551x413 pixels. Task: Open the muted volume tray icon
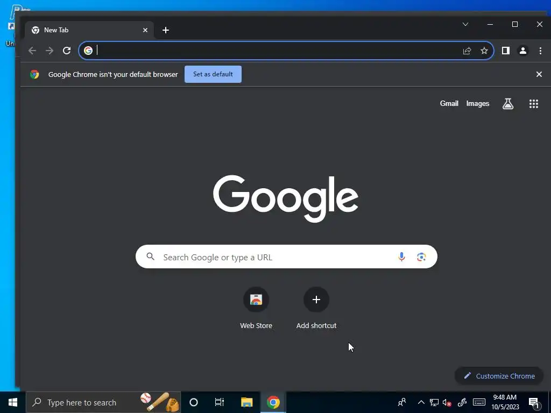point(447,402)
